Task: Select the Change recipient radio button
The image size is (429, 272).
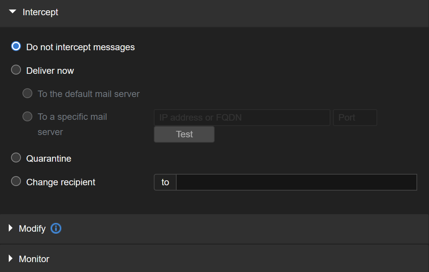Action: [16, 181]
